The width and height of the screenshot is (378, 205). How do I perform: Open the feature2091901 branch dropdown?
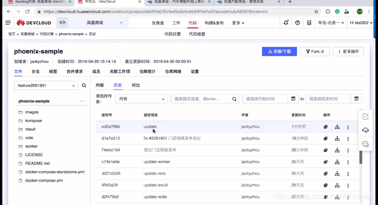tap(46, 86)
